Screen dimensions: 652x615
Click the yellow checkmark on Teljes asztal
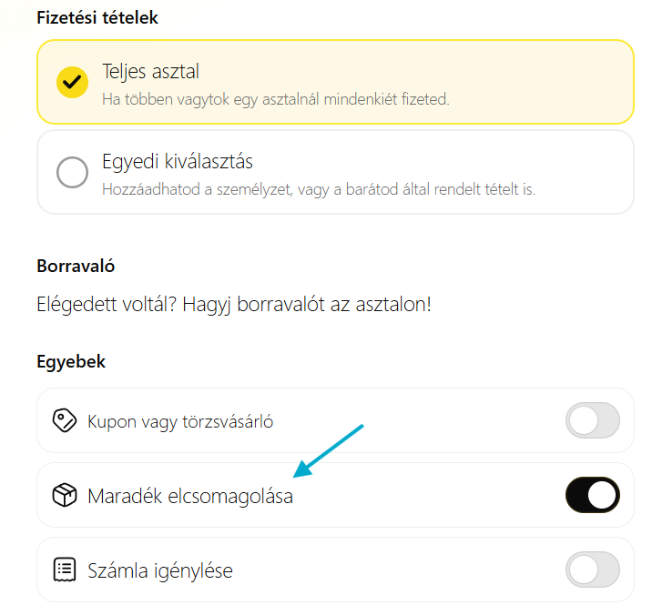tap(72, 82)
